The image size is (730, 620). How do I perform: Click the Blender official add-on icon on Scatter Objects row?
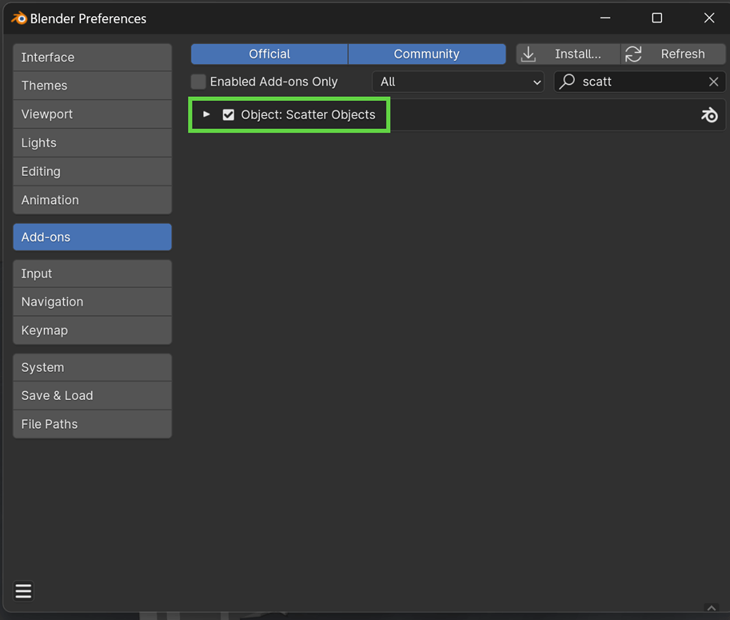(x=709, y=114)
